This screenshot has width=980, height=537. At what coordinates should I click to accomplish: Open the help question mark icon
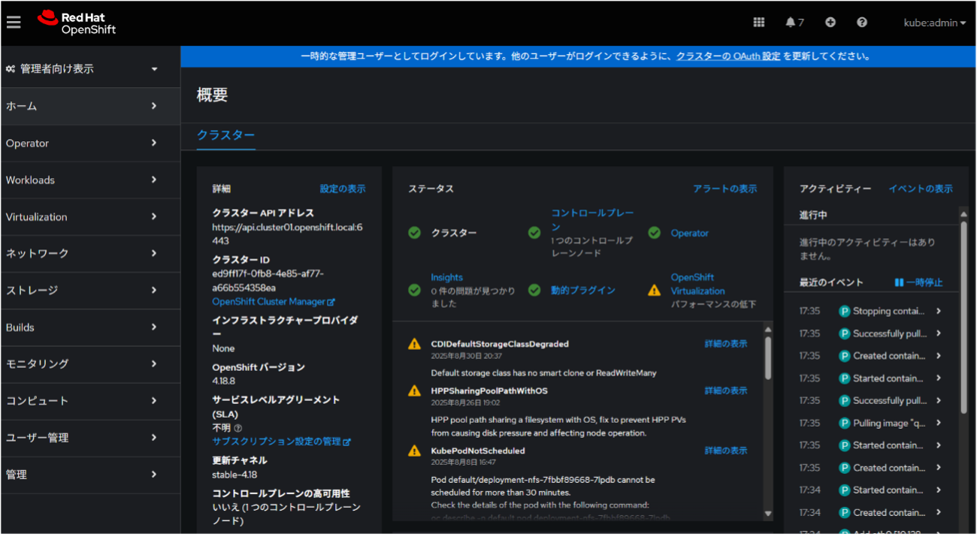[862, 22]
